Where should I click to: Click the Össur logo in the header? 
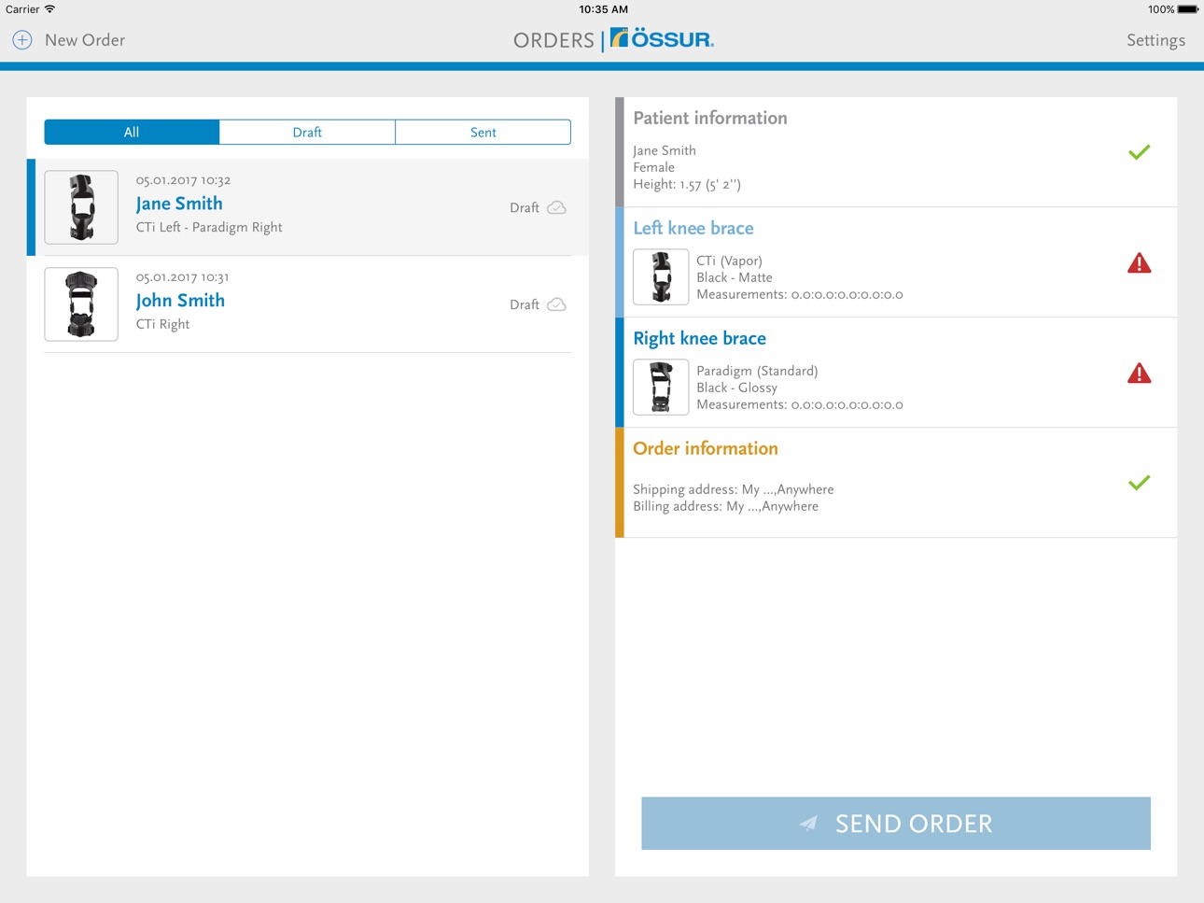[x=662, y=39]
